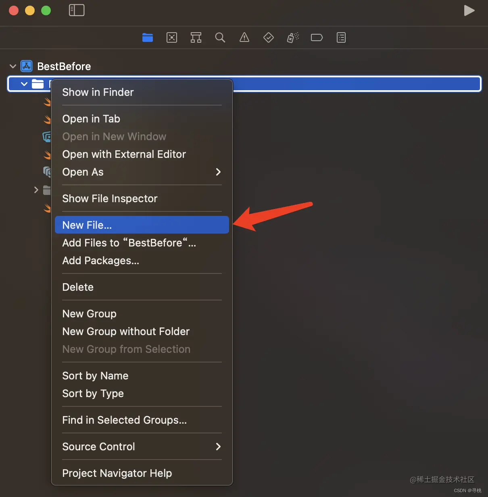Choose Show in Finder
Viewport: 488px width, 497px height.
[142, 92]
